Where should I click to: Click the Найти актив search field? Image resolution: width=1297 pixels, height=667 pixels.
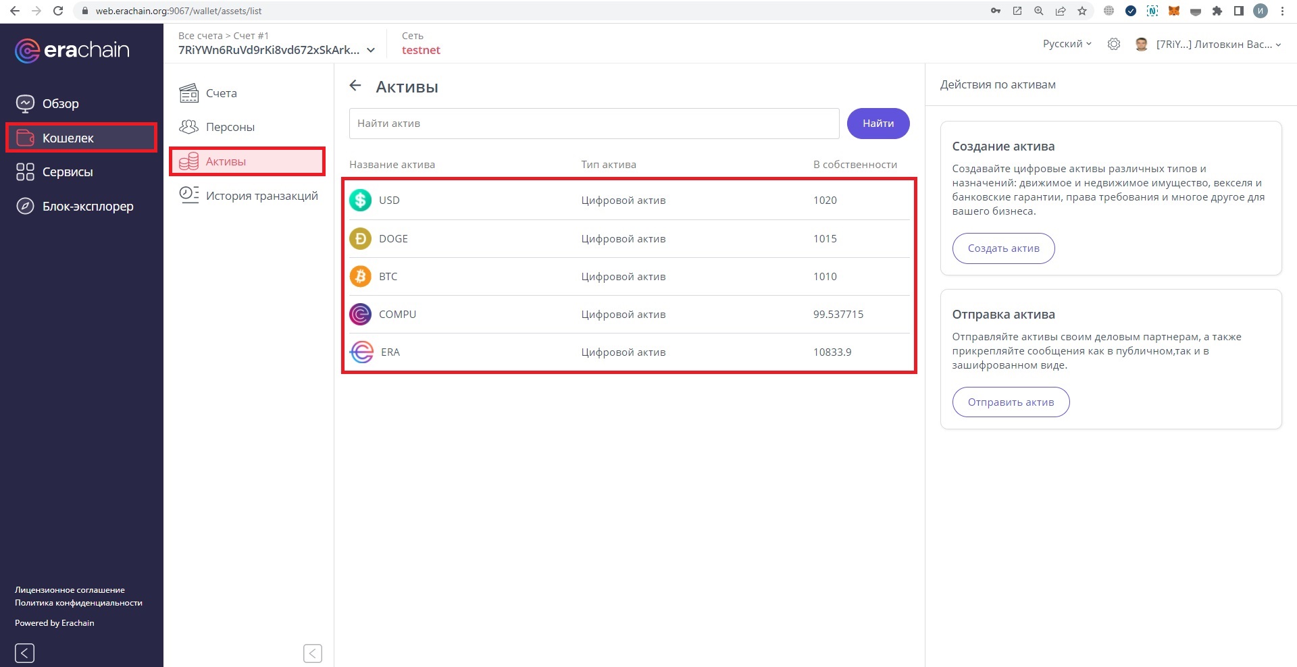point(594,124)
